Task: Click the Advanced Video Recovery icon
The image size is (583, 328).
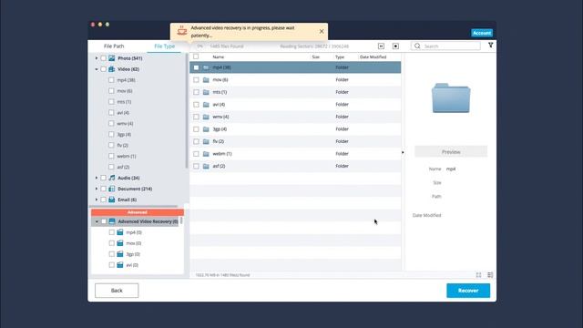Action: (112, 221)
